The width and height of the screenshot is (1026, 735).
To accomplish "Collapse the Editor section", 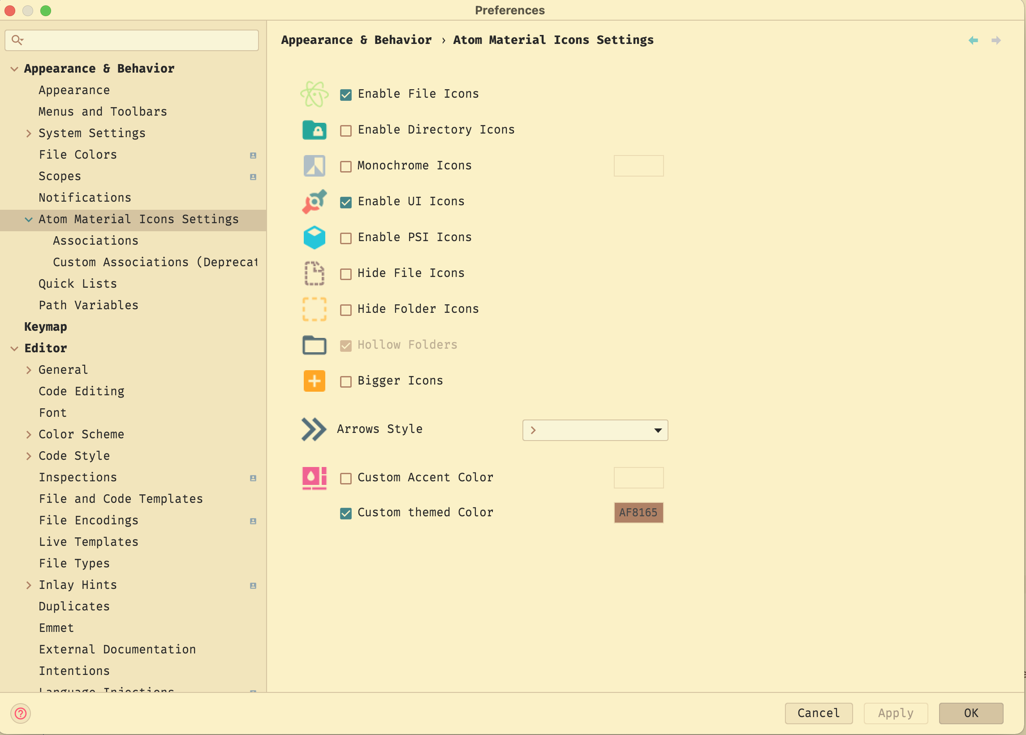I will (x=14, y=349).
